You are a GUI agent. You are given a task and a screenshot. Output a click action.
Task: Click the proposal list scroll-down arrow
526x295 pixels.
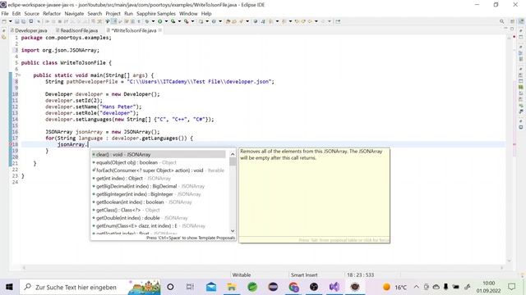pyautogui.click(x=233, y=231)
